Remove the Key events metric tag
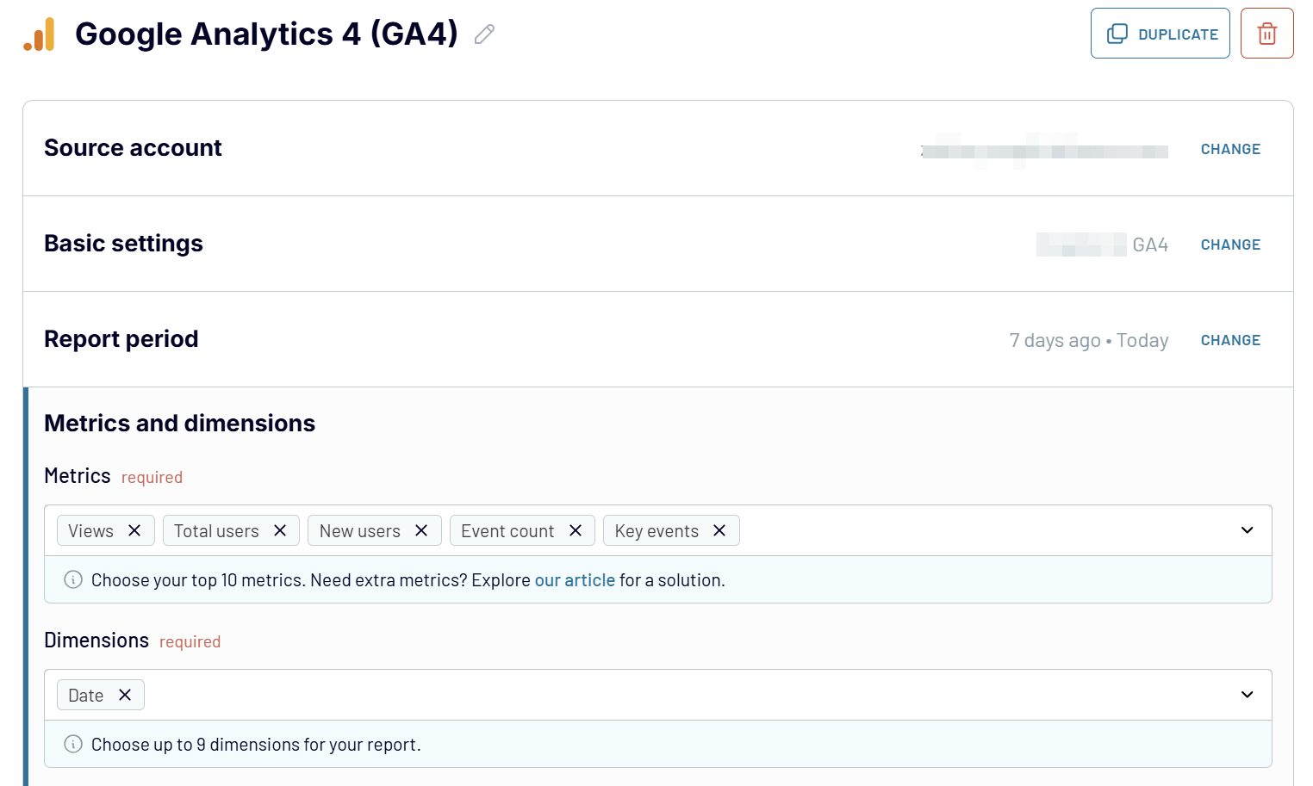Viewport: 1313px width, 786px height. pyautogui.click(x=719, y=530)
